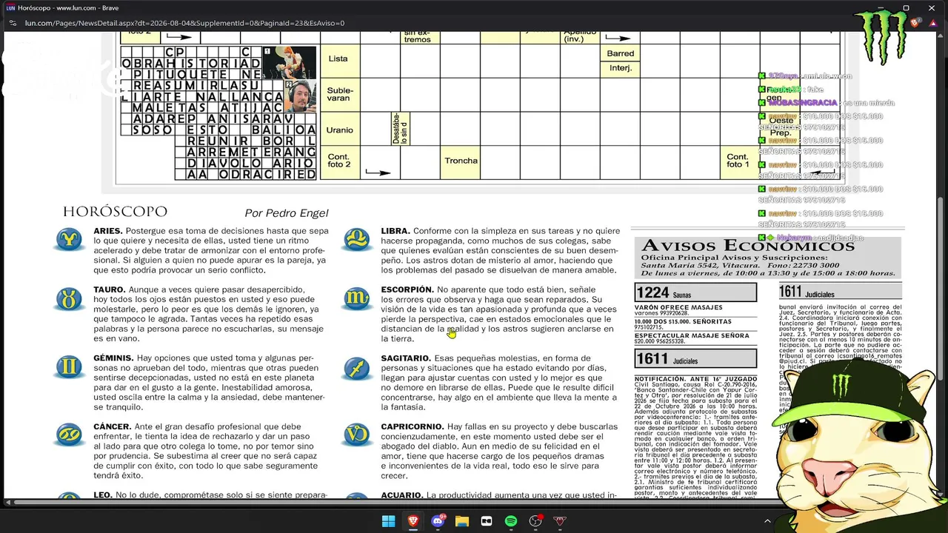Click the 'HORÓSCOPO' section heading
This screenshot has width=948, height=533.
[x=115, y=212]
